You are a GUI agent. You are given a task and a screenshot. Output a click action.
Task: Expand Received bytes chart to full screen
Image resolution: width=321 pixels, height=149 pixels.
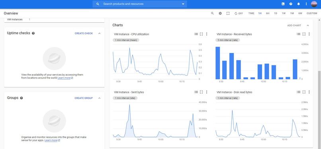[x=304, y=34]
